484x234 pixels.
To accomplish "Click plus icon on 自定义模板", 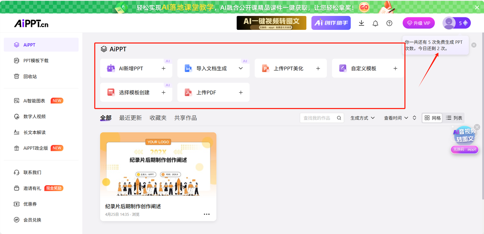I will pyautogui.click(x=396, y=68).
